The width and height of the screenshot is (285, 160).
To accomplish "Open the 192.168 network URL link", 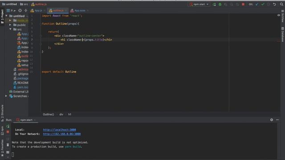I will [62, 134].
